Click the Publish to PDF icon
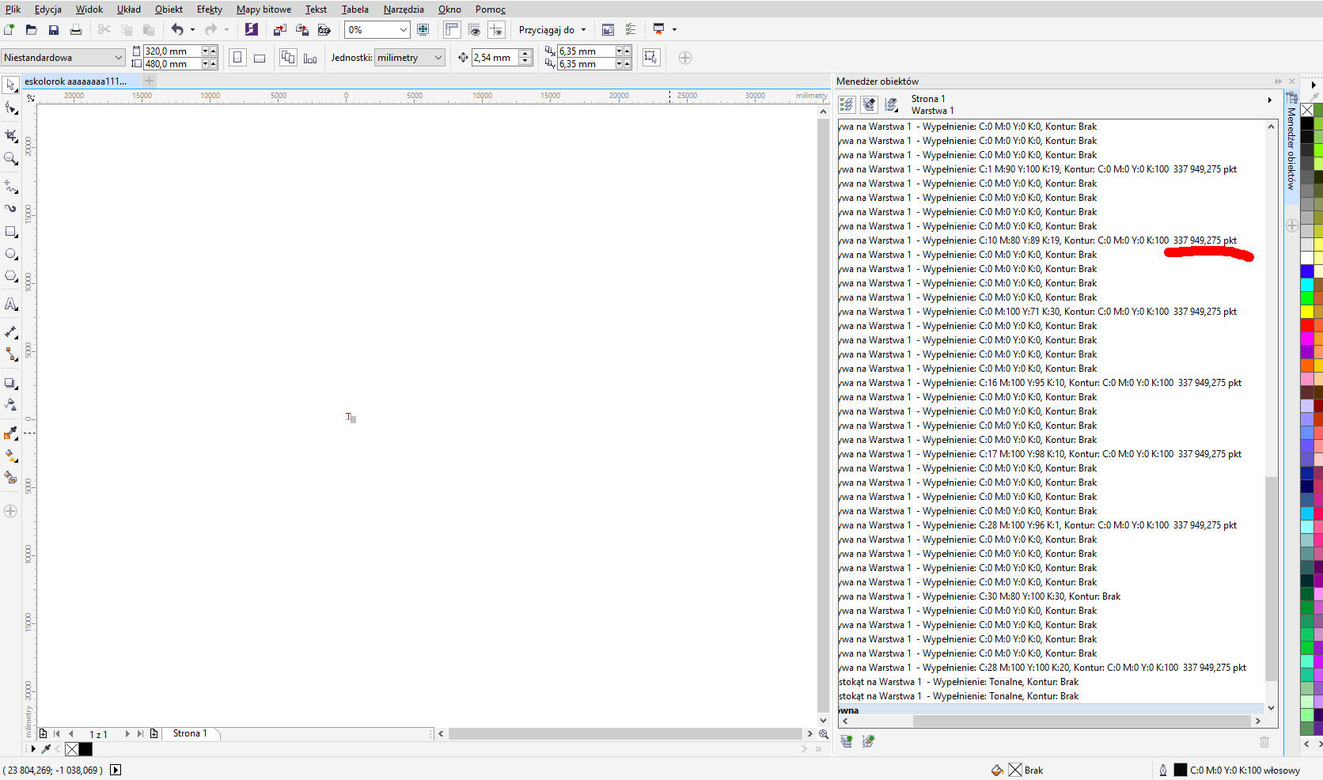 pyautogui.click(x=324, y=30)
